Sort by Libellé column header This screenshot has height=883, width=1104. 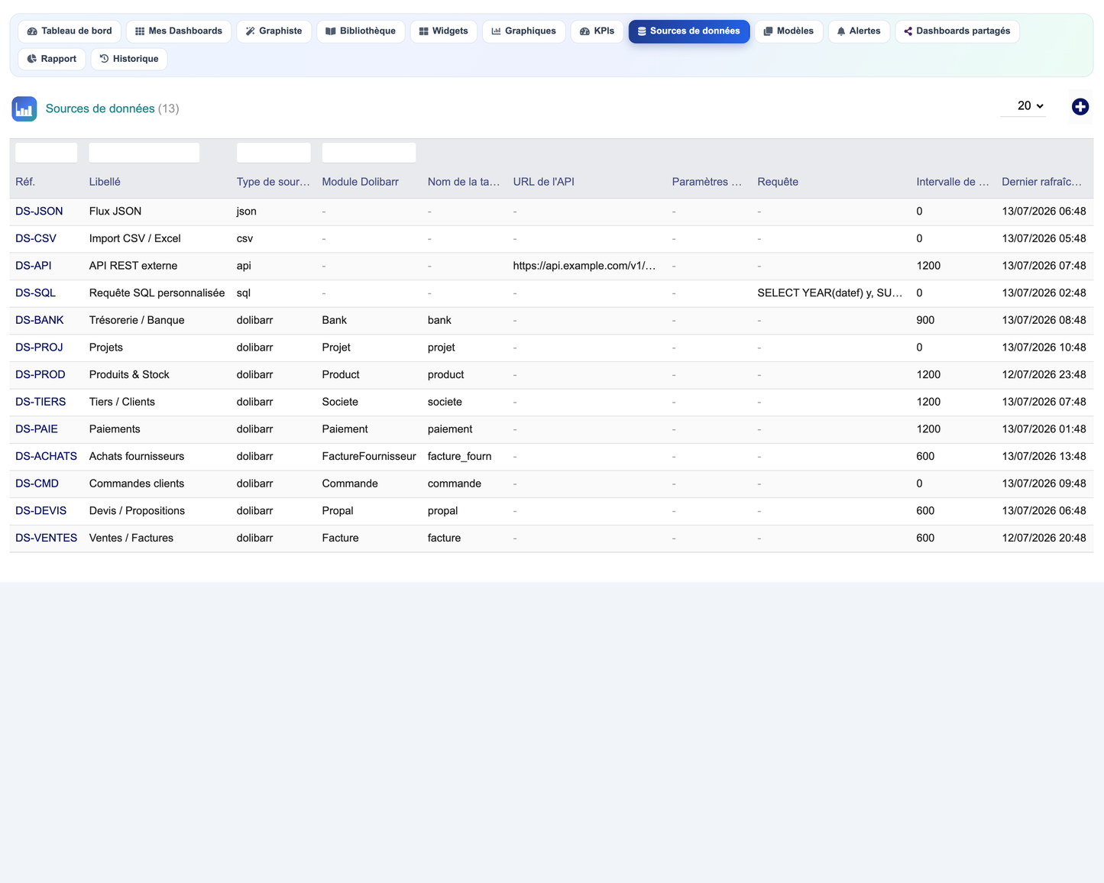(x=105, y=182)
